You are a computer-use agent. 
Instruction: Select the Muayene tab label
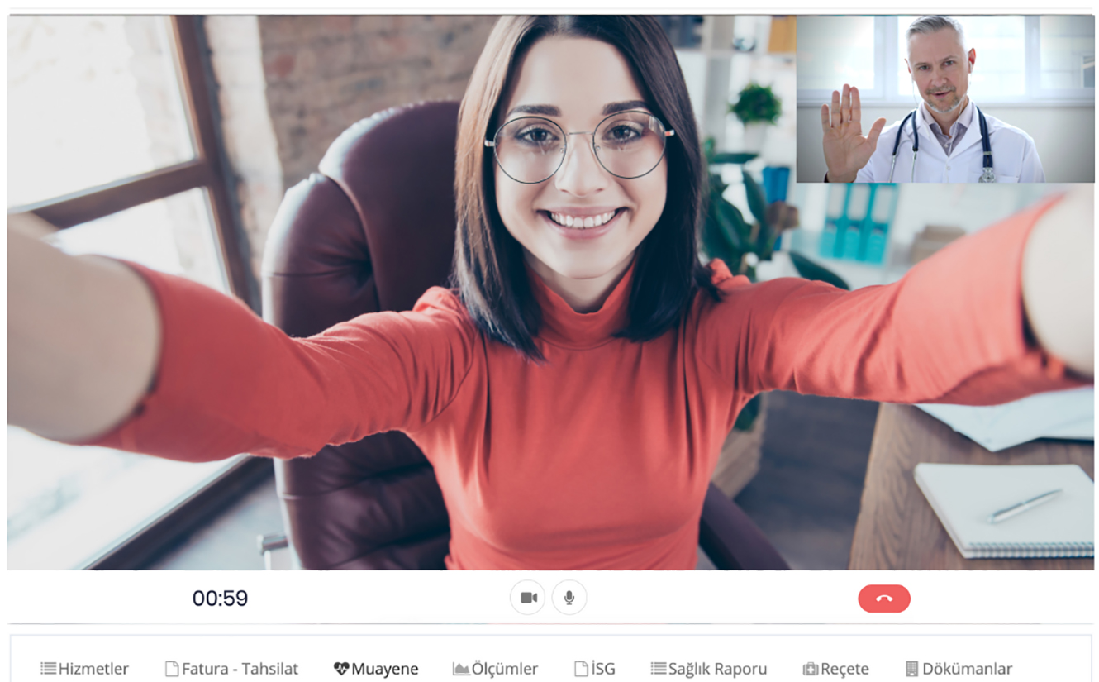[385, 669]
